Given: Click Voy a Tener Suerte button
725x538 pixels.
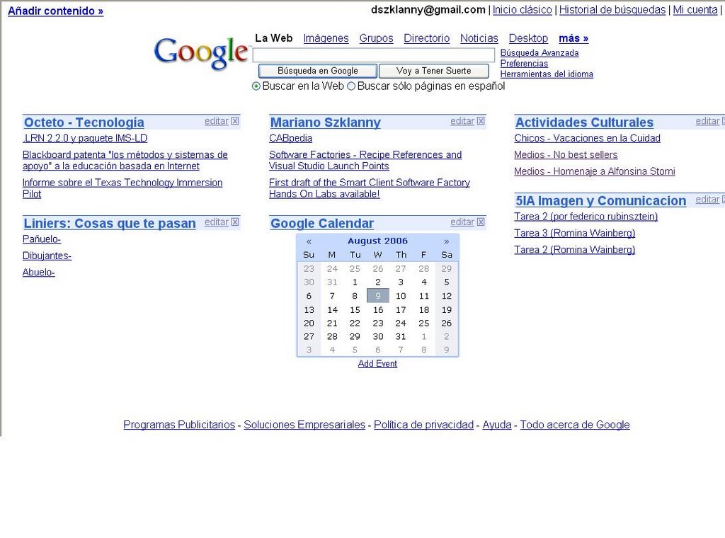Looking at the screenshot, I should pyautogui.click(x=434, y=71).
